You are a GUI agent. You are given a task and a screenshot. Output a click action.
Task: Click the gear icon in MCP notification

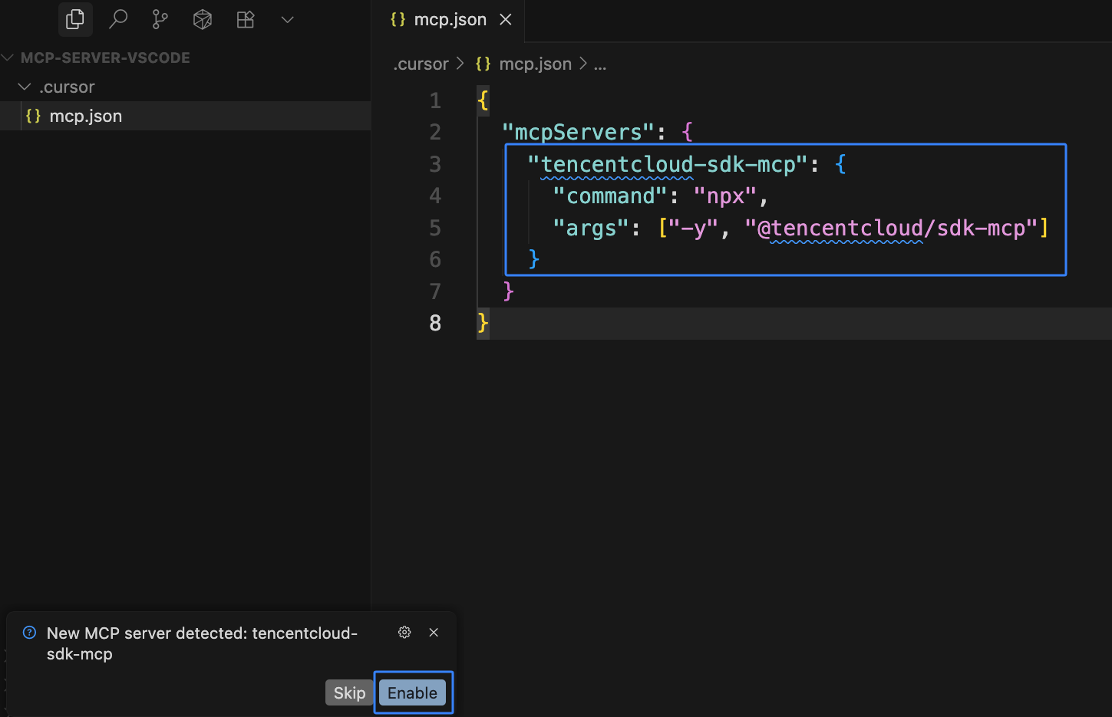click(404, 633)
